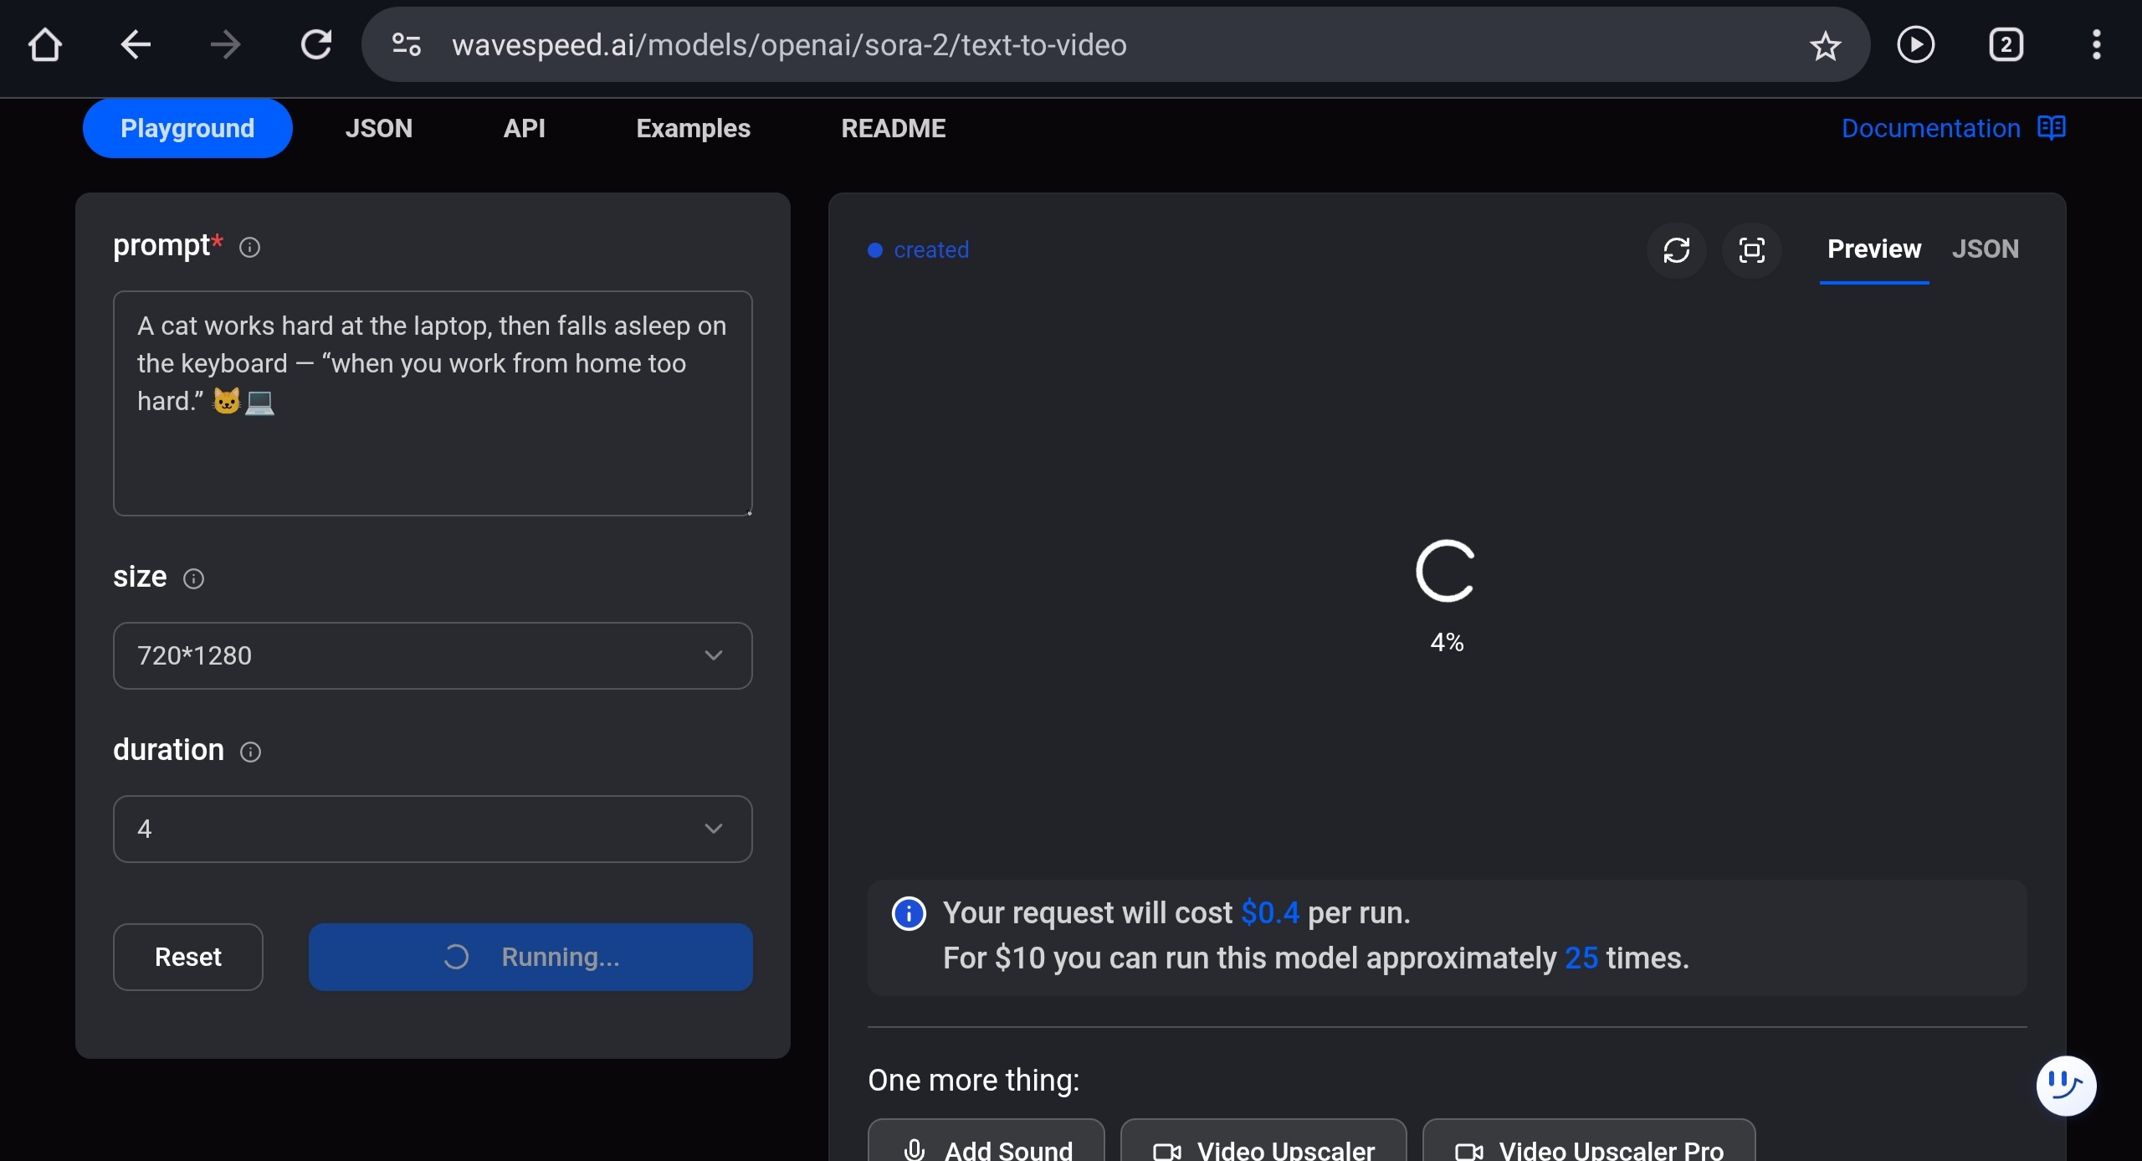Click the info icon beside the size label

(x=193, y=579)
